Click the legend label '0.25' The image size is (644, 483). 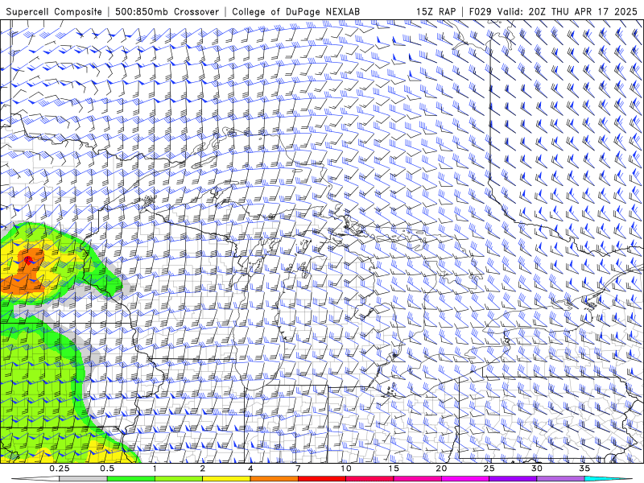60,469
